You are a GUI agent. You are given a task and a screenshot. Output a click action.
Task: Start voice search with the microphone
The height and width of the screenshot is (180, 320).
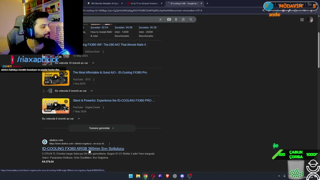176,19
